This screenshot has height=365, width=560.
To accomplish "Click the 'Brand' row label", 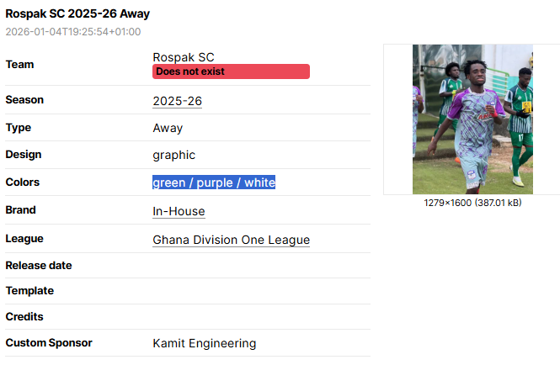I will [21, 210].
